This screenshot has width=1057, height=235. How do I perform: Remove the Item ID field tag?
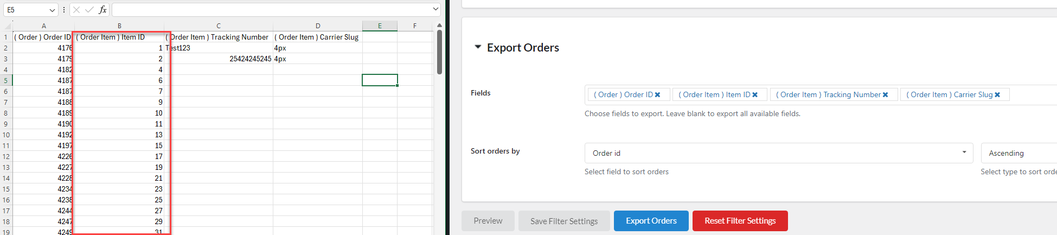pos(755,95)
